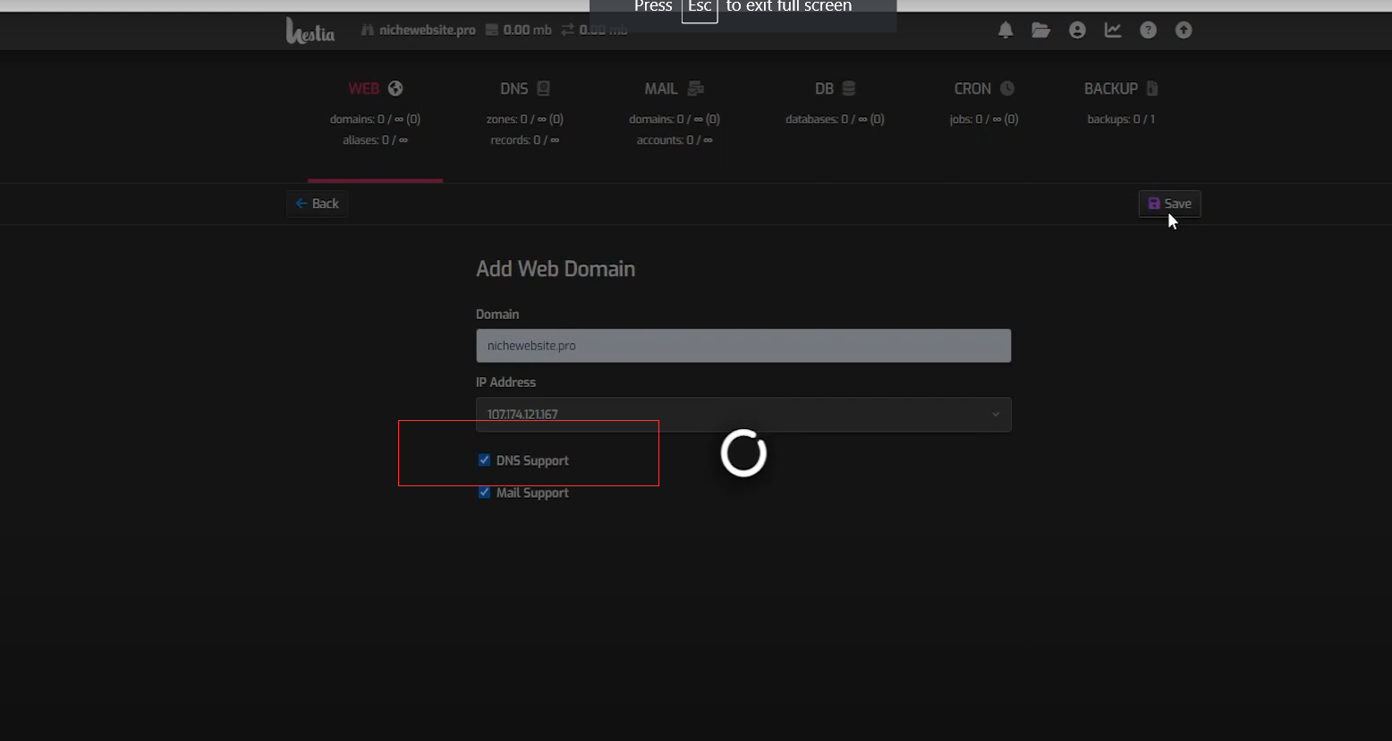
Task: Focus the Domain text field
Action: (x=743, y=346)
